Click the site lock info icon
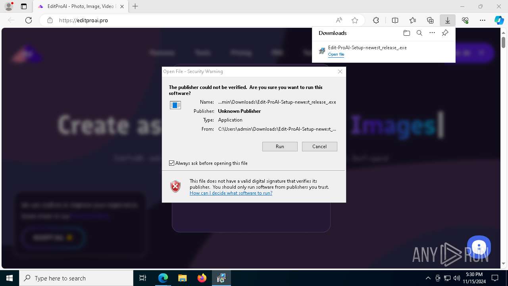The width and height of the screenshot is (508, 286). coord(50,20)
